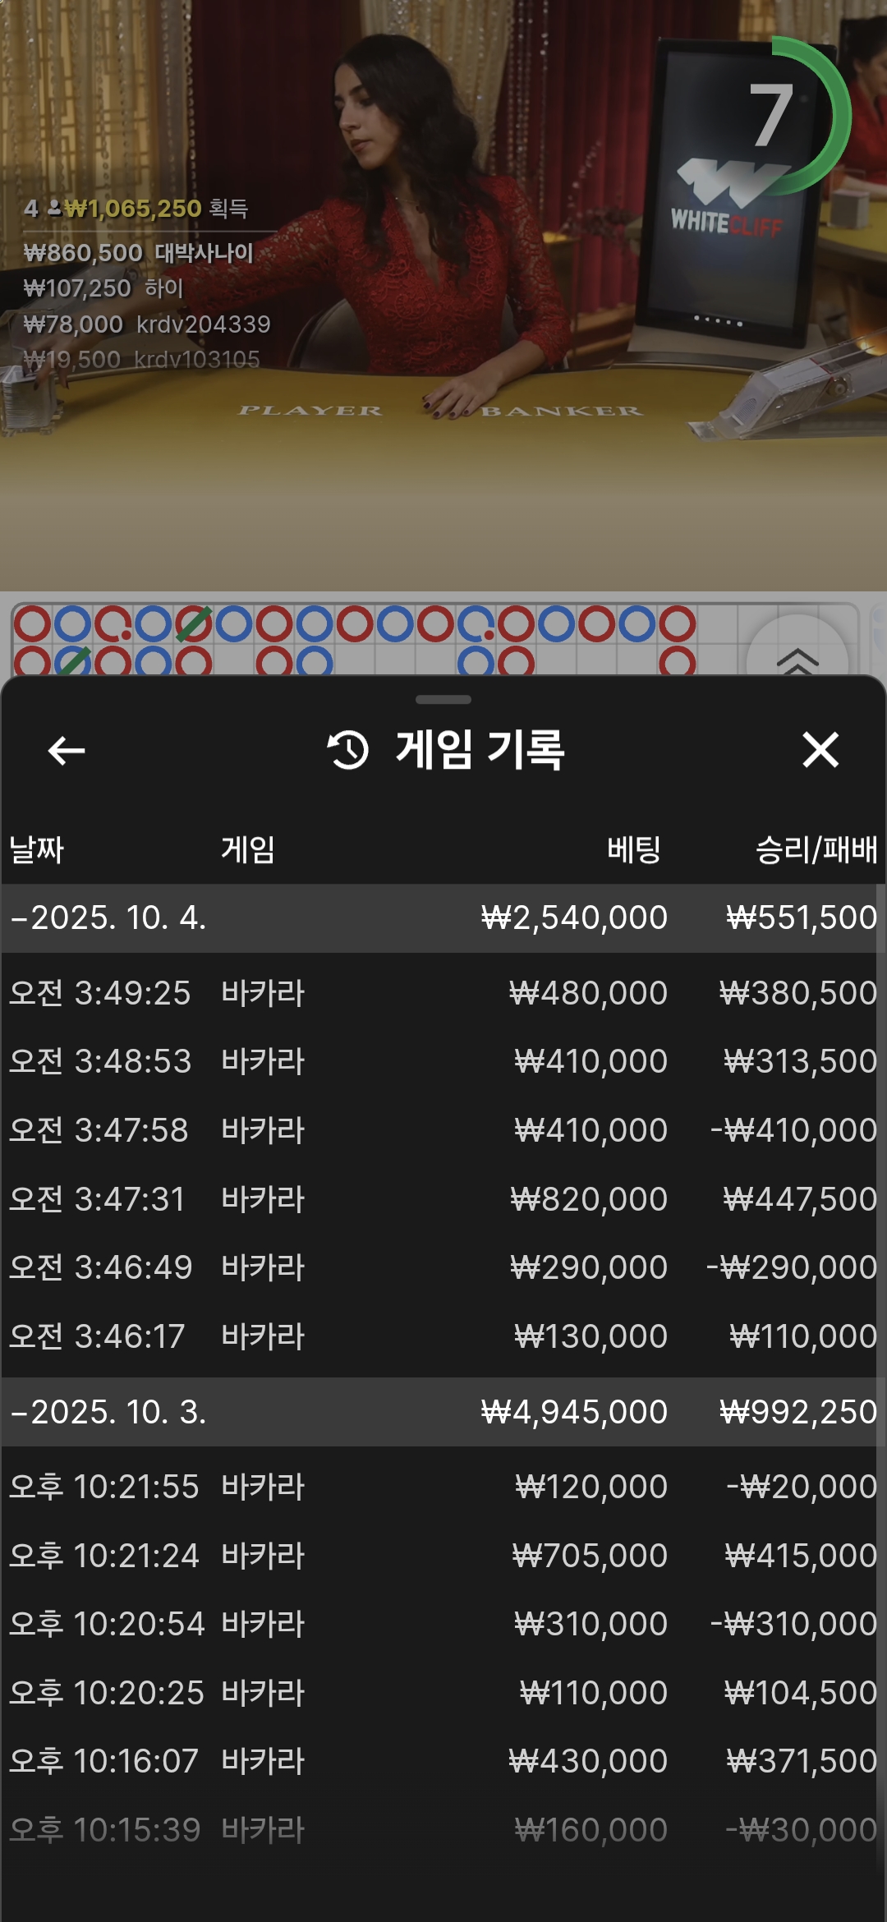Open the 오후 10:16:07 baccarat record
Image resolution: width=887 pixels, height=1922 pixels.
click(443, 1761)
